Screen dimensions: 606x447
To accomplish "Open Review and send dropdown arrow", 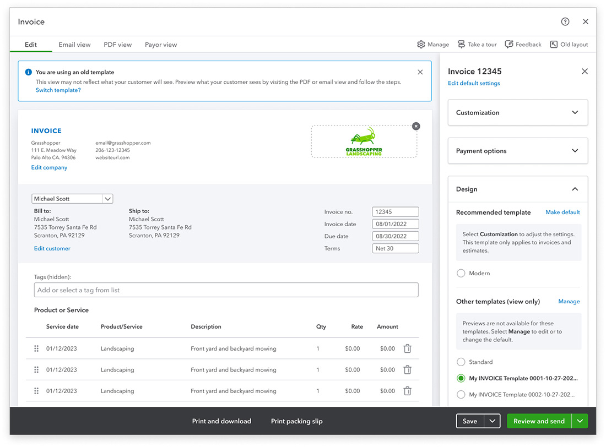I will (580, 421).
